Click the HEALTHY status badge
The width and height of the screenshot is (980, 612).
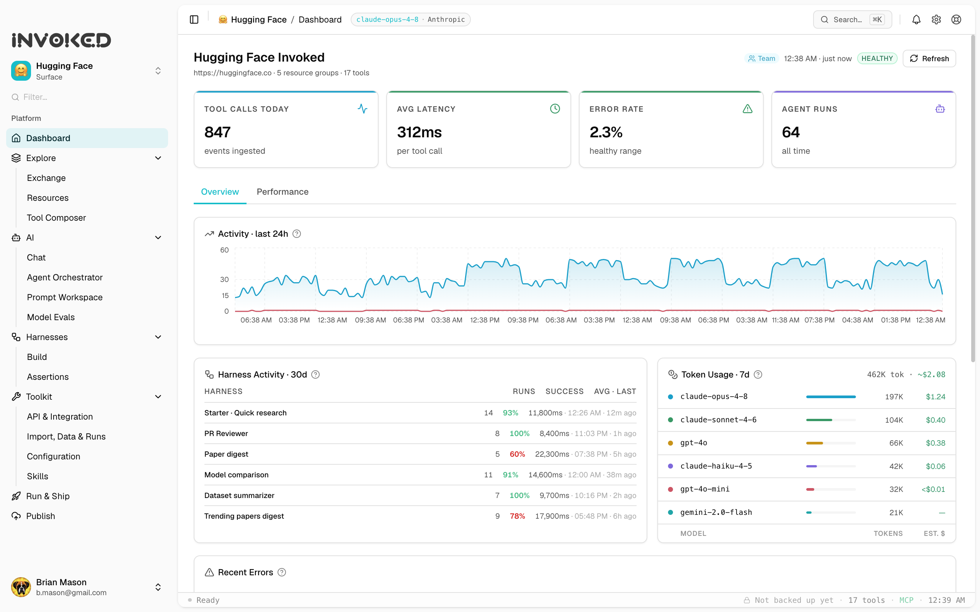877,59
